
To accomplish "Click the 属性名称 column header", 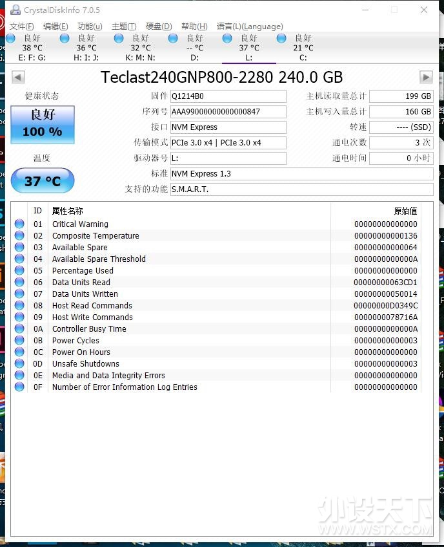I will [68, 211].
